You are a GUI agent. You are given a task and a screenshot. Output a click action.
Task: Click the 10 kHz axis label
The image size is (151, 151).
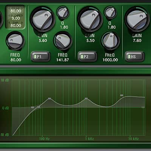click(134, 139)
